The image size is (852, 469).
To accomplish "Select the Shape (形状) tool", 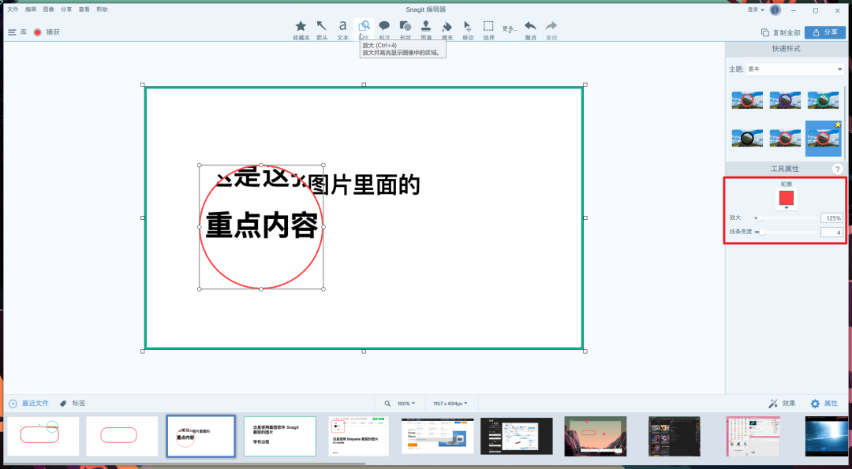I will pyautogui.click(x=405, y=28).
